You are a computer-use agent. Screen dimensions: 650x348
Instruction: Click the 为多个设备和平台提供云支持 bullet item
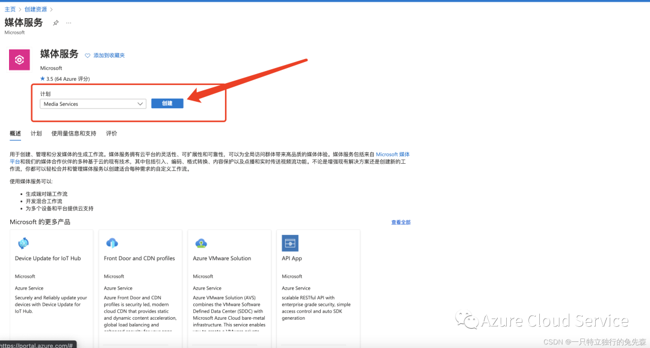tap(59, 209)
